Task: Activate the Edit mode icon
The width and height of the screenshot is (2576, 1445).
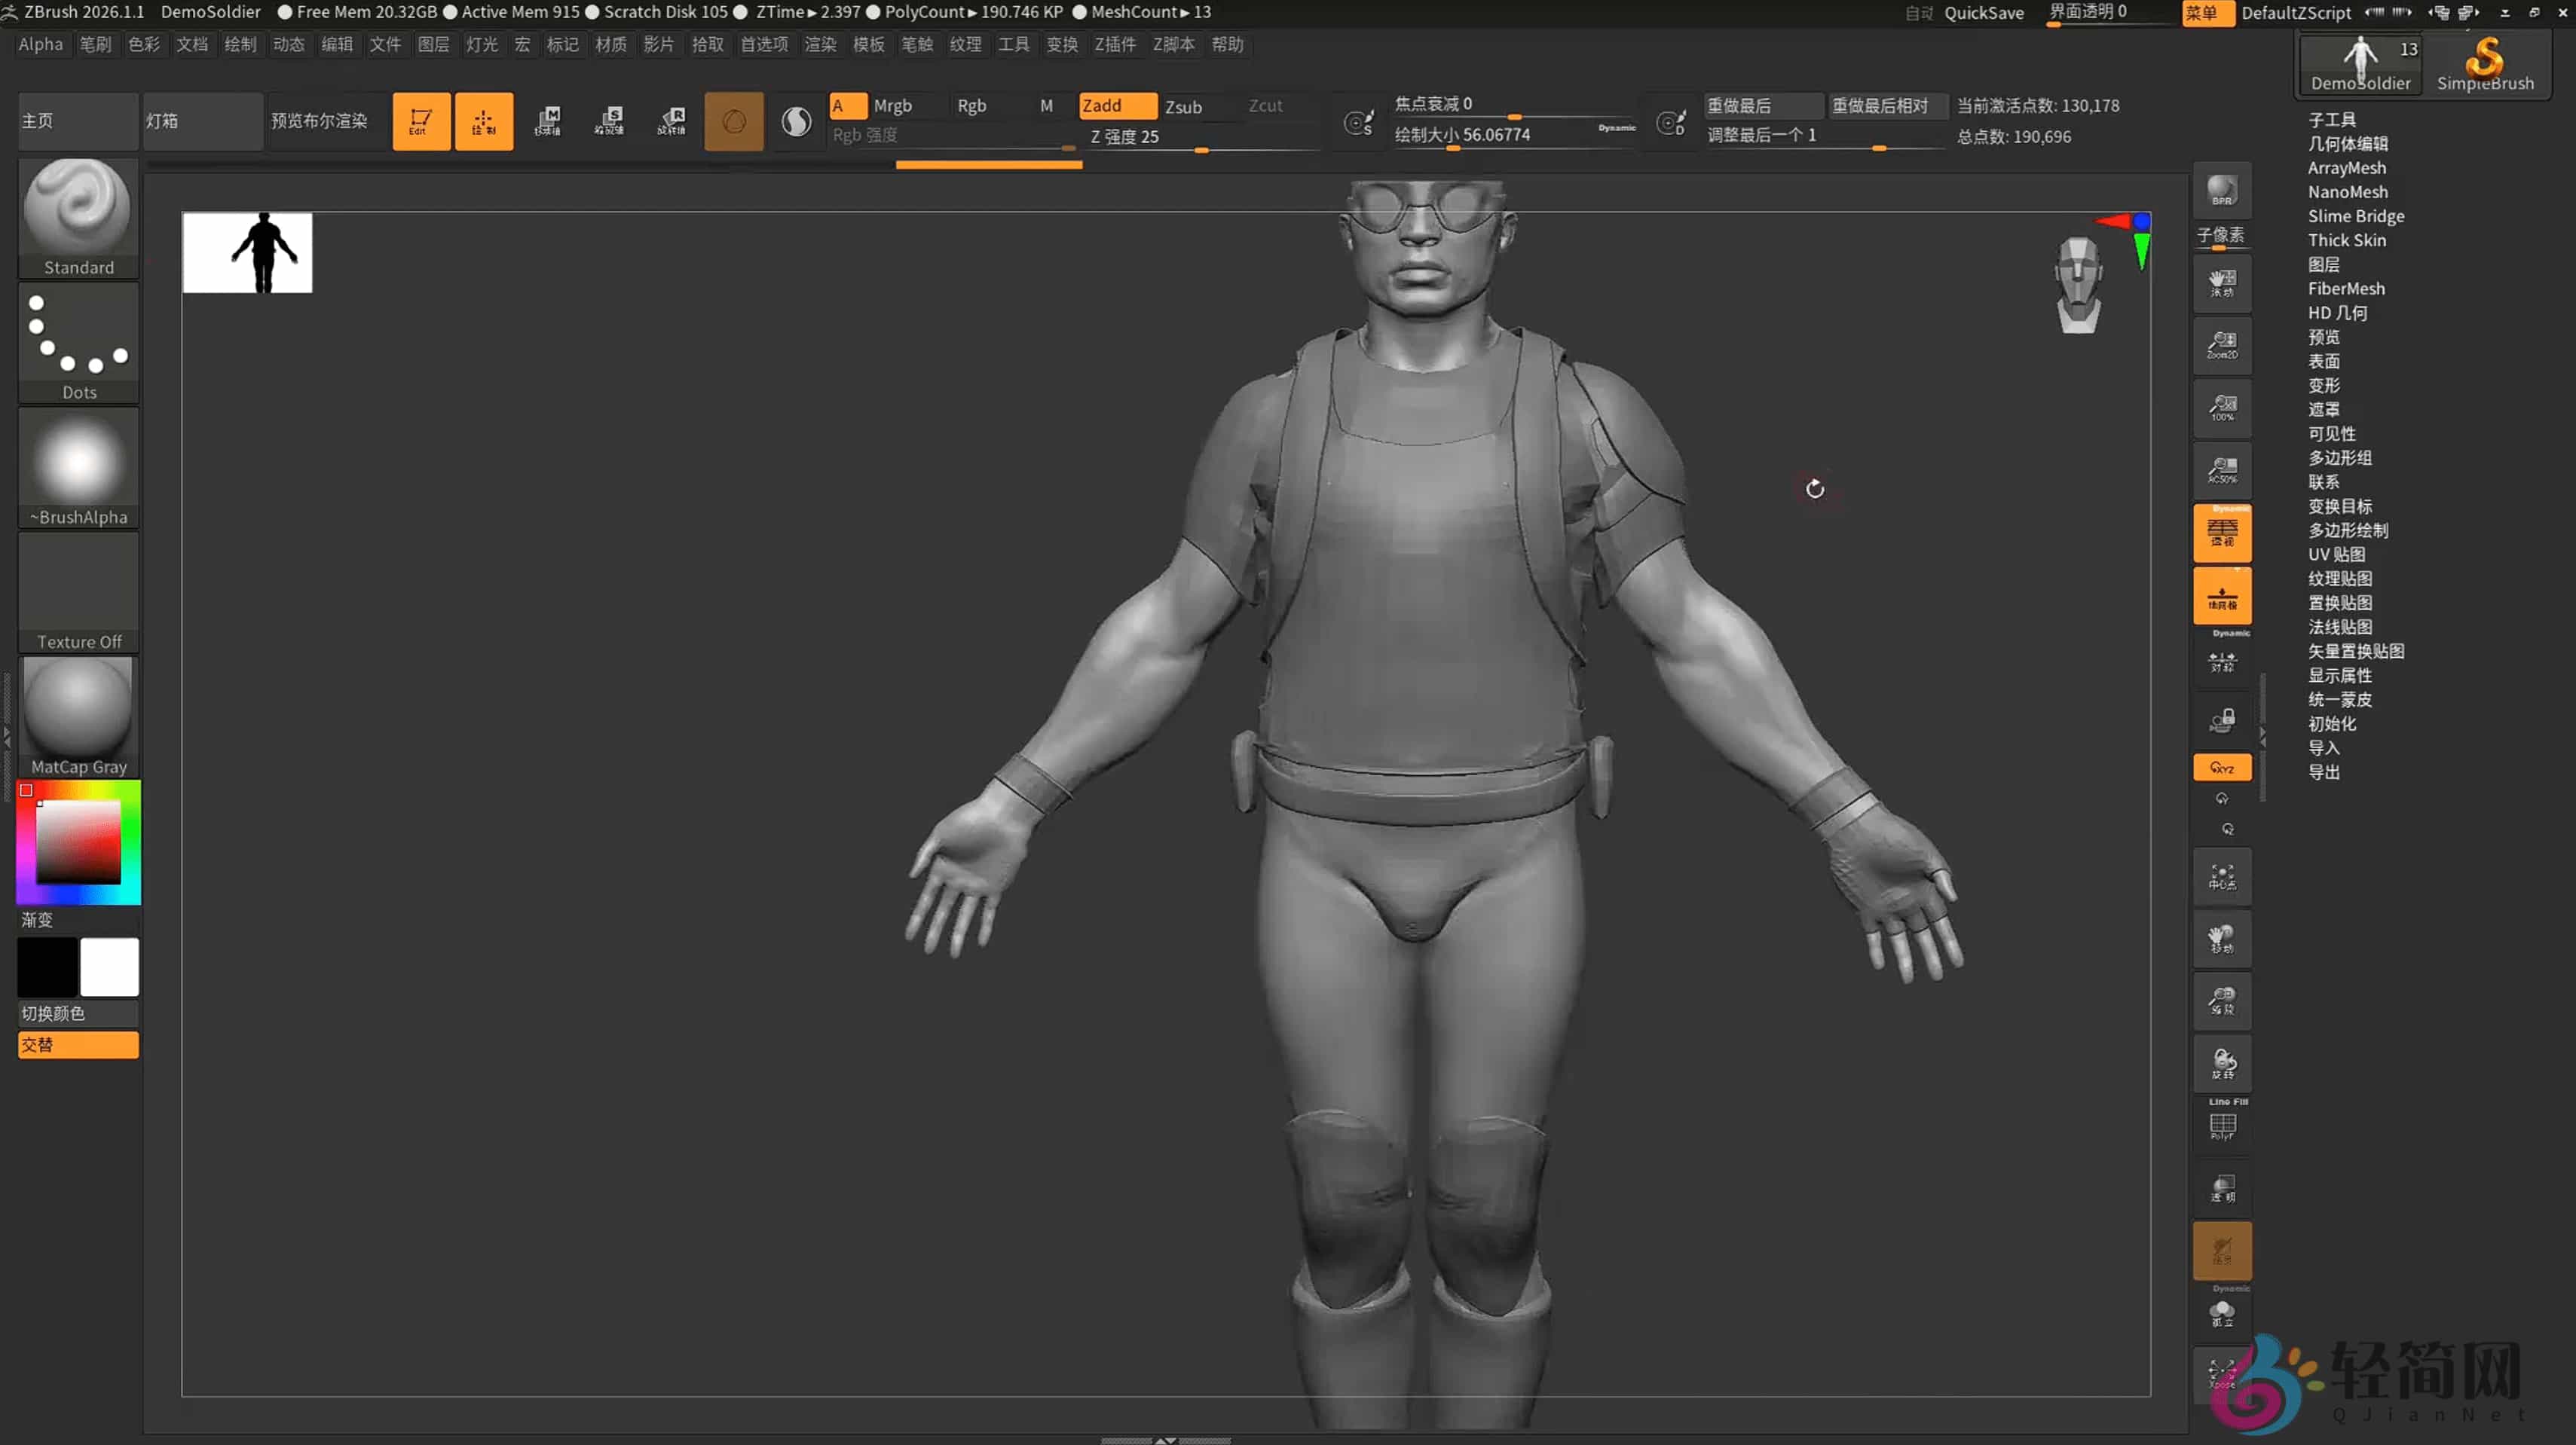Action: (x=421, y=121)
